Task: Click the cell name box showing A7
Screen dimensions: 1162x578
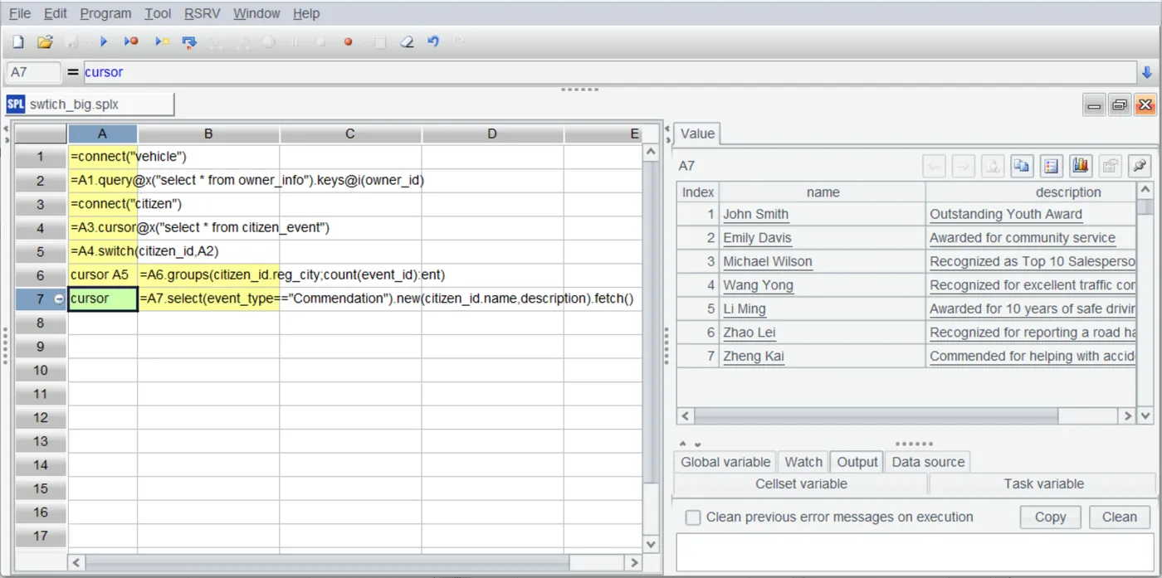Action: [33, 72]
